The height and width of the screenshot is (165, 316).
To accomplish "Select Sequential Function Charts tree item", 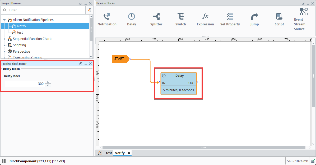I will 32,39.
